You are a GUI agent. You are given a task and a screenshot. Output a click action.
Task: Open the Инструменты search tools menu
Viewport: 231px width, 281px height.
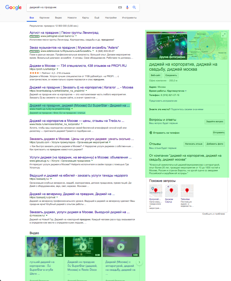129,17
